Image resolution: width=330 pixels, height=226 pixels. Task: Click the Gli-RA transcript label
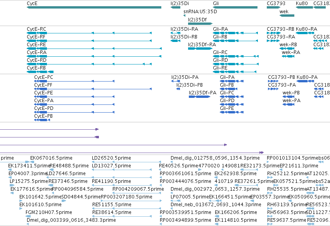(x=220, y=29)
